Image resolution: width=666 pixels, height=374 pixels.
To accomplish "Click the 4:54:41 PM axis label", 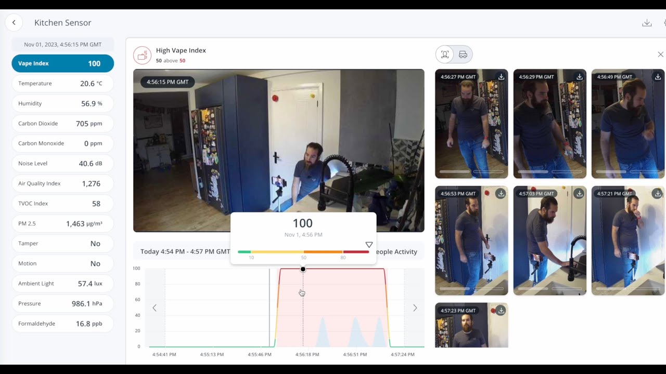I will (x=164, y=355).
